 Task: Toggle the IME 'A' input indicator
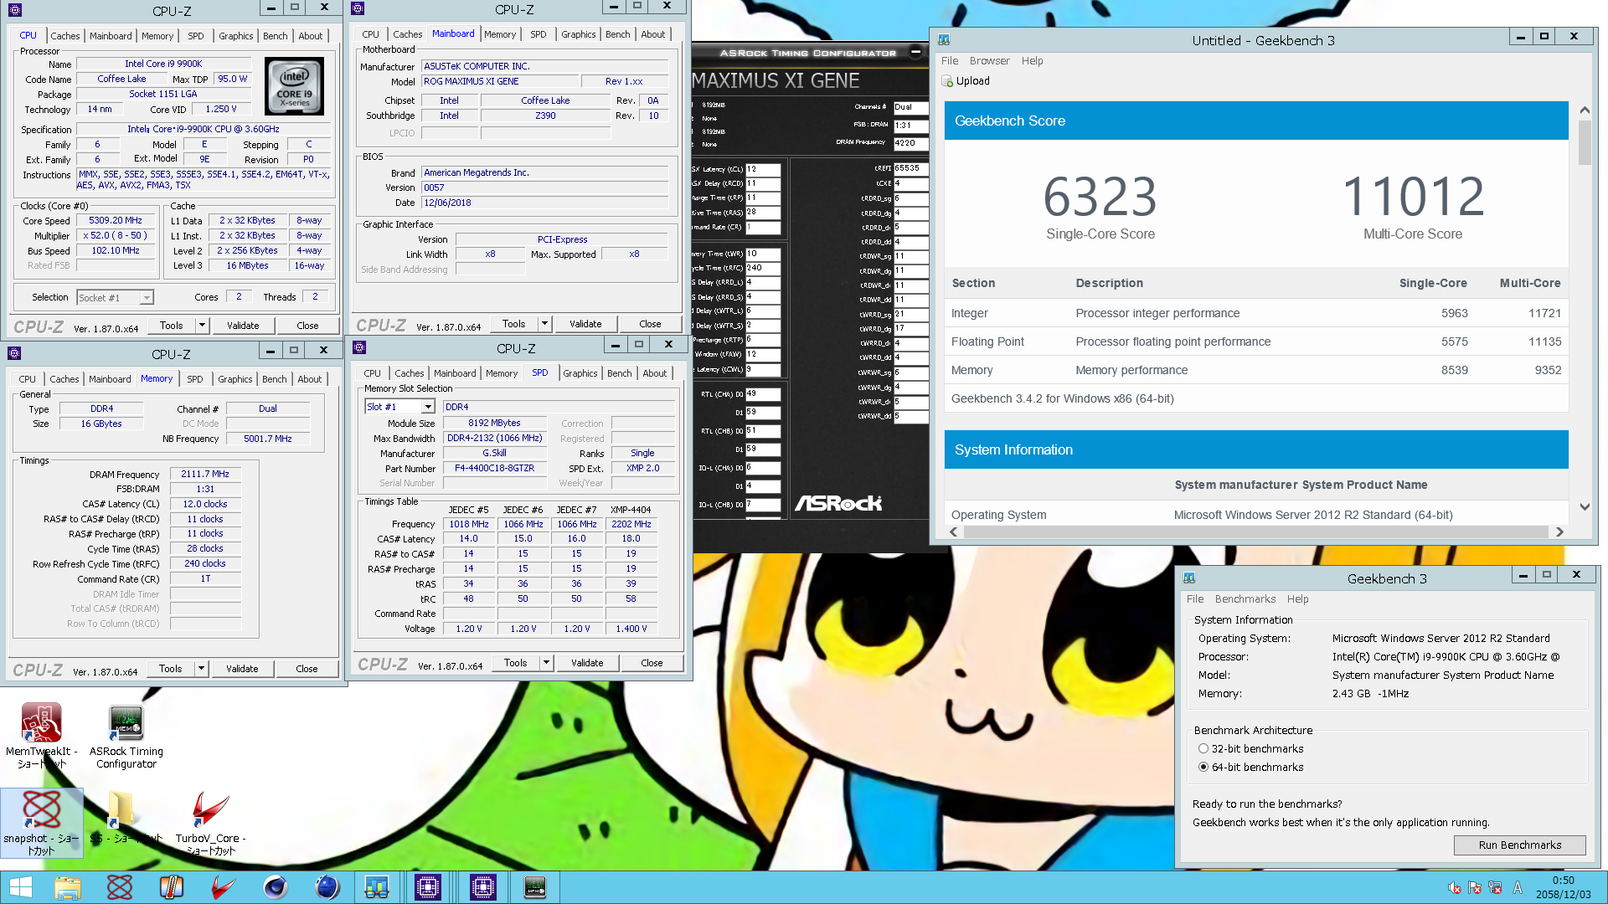(x=1518, y=888)
